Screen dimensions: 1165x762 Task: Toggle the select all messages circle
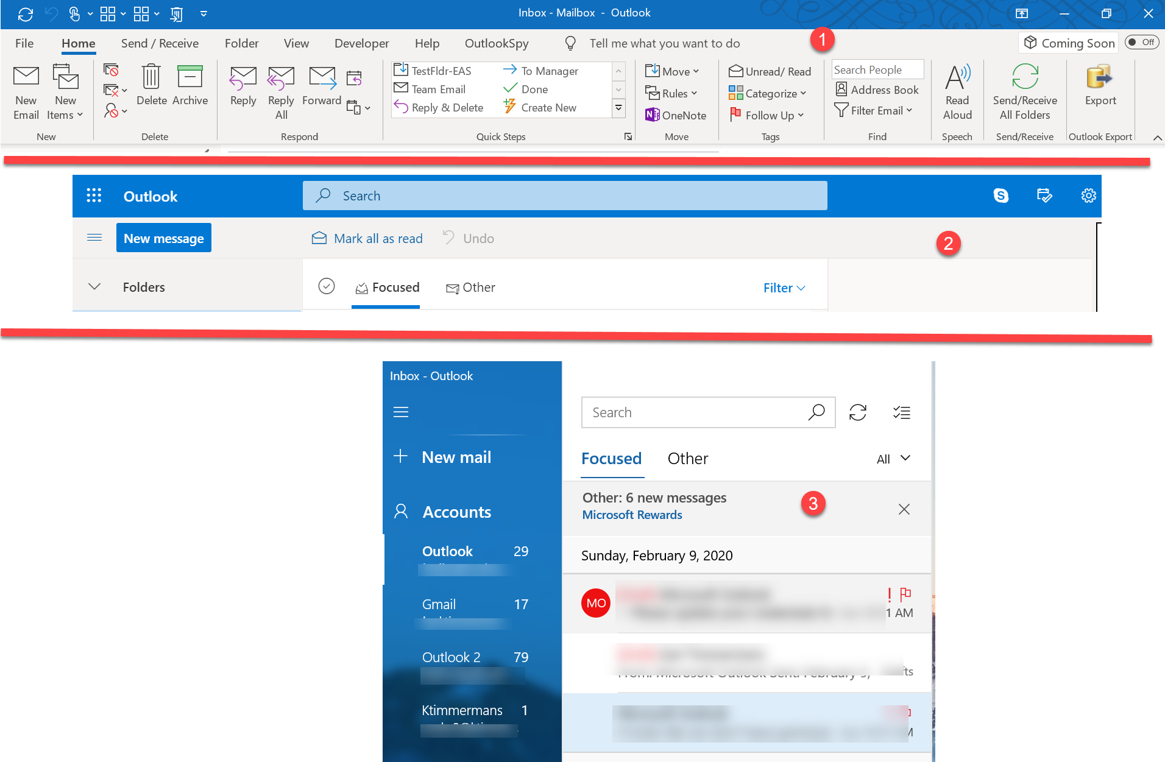pyautogui.click(x=327, y=286)
